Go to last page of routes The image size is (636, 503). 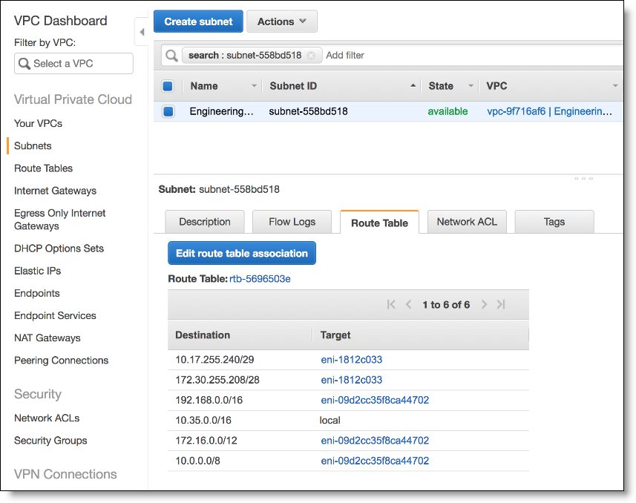click(502, 305)
